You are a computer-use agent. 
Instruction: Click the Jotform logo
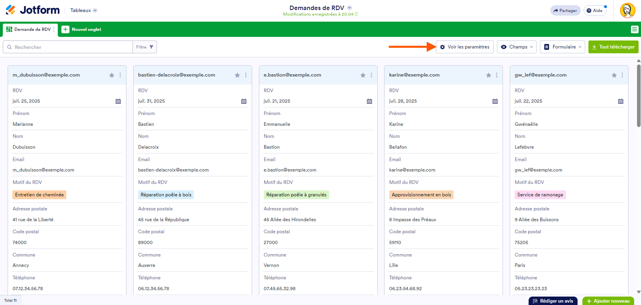(33, 10)
